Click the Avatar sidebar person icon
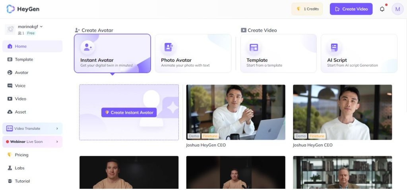This screenshot has height=190, width=407. tap(10, 73)
